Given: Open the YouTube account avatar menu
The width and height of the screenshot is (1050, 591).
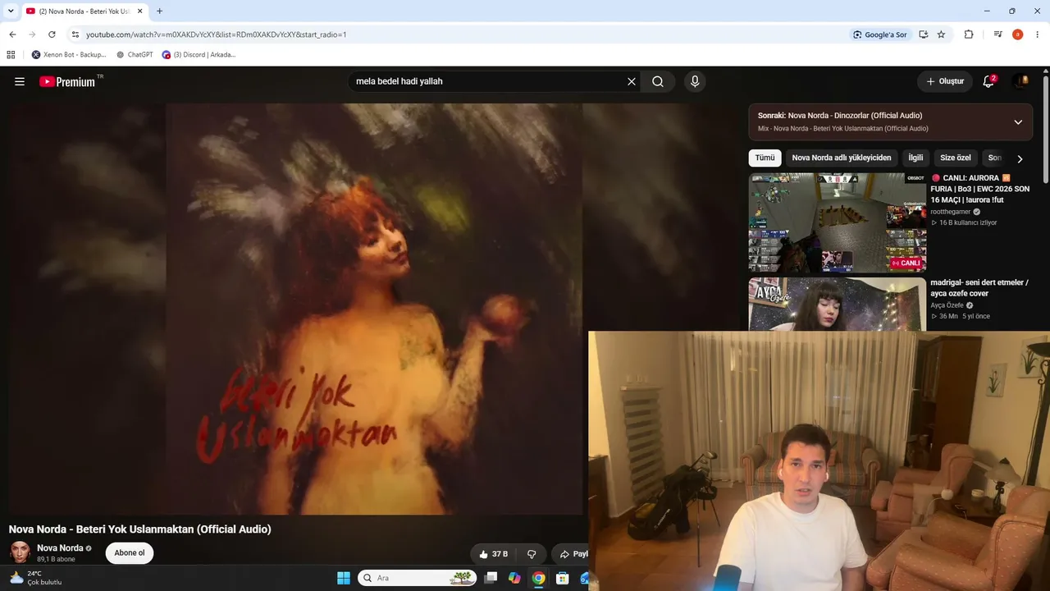Looking at the screenshot, I should [1020, 81].
